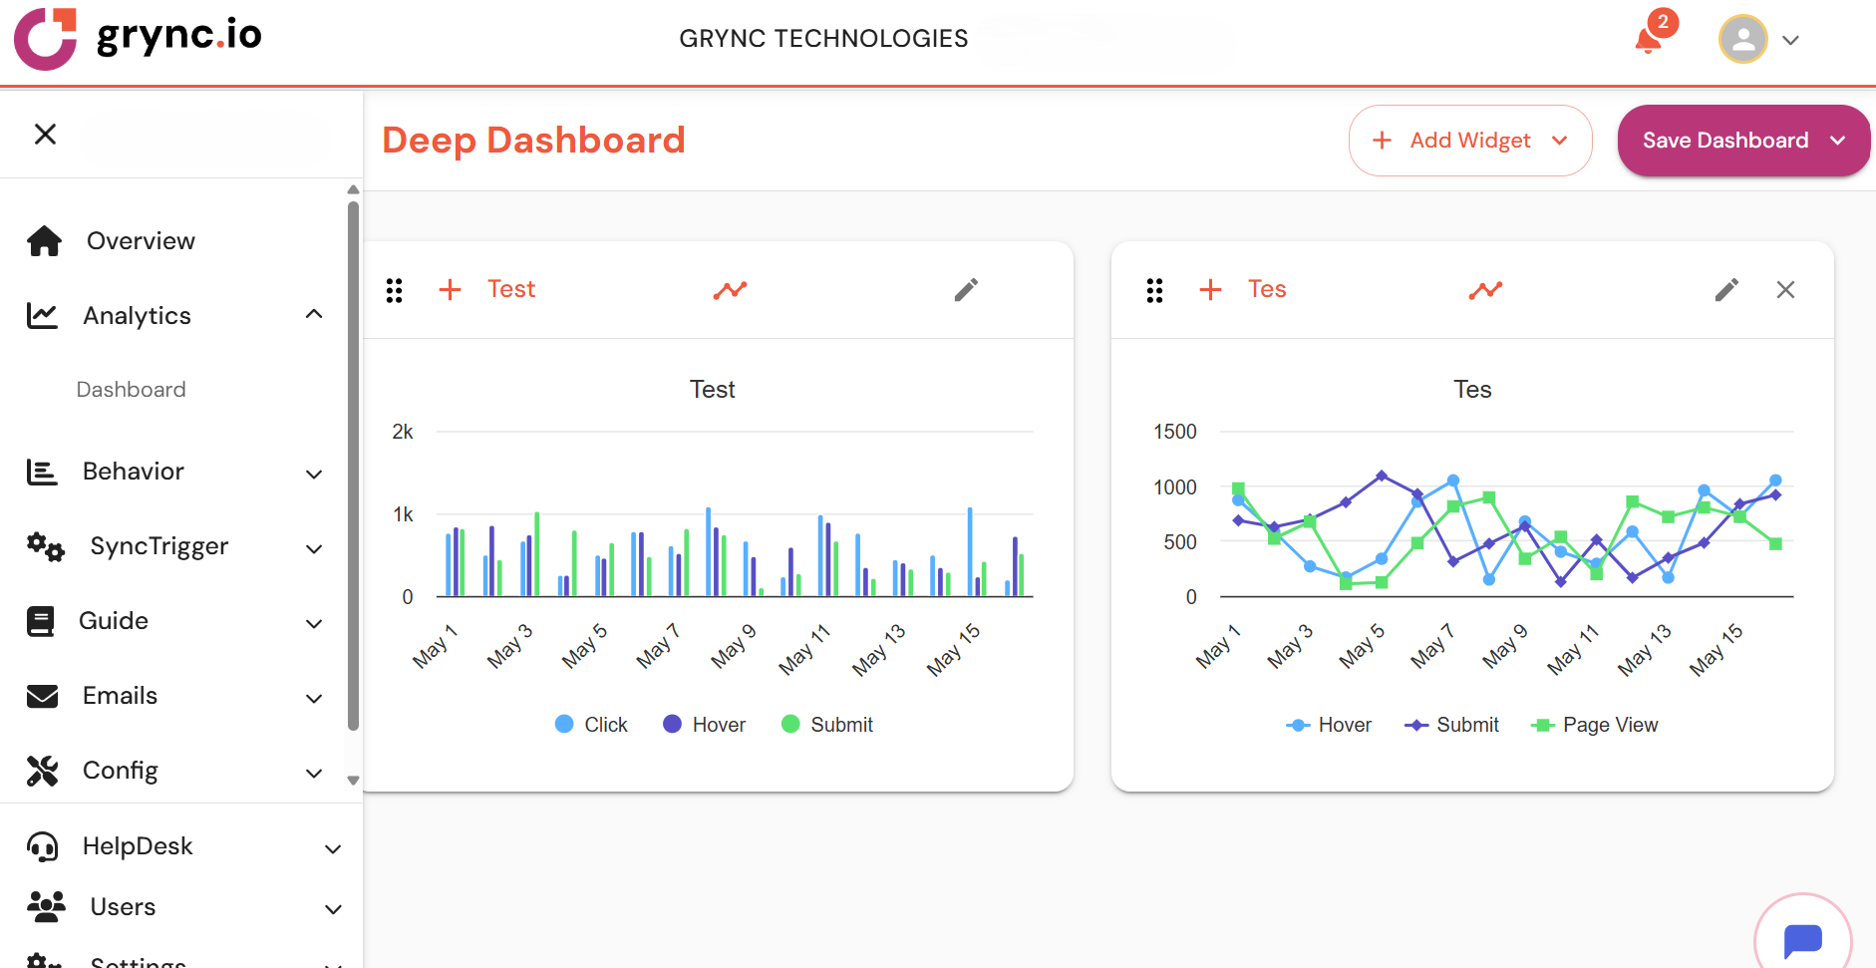This screenshot has height=968, width=1876.
Task: Open the notifications bell
Action: [x=1649, y=40]
